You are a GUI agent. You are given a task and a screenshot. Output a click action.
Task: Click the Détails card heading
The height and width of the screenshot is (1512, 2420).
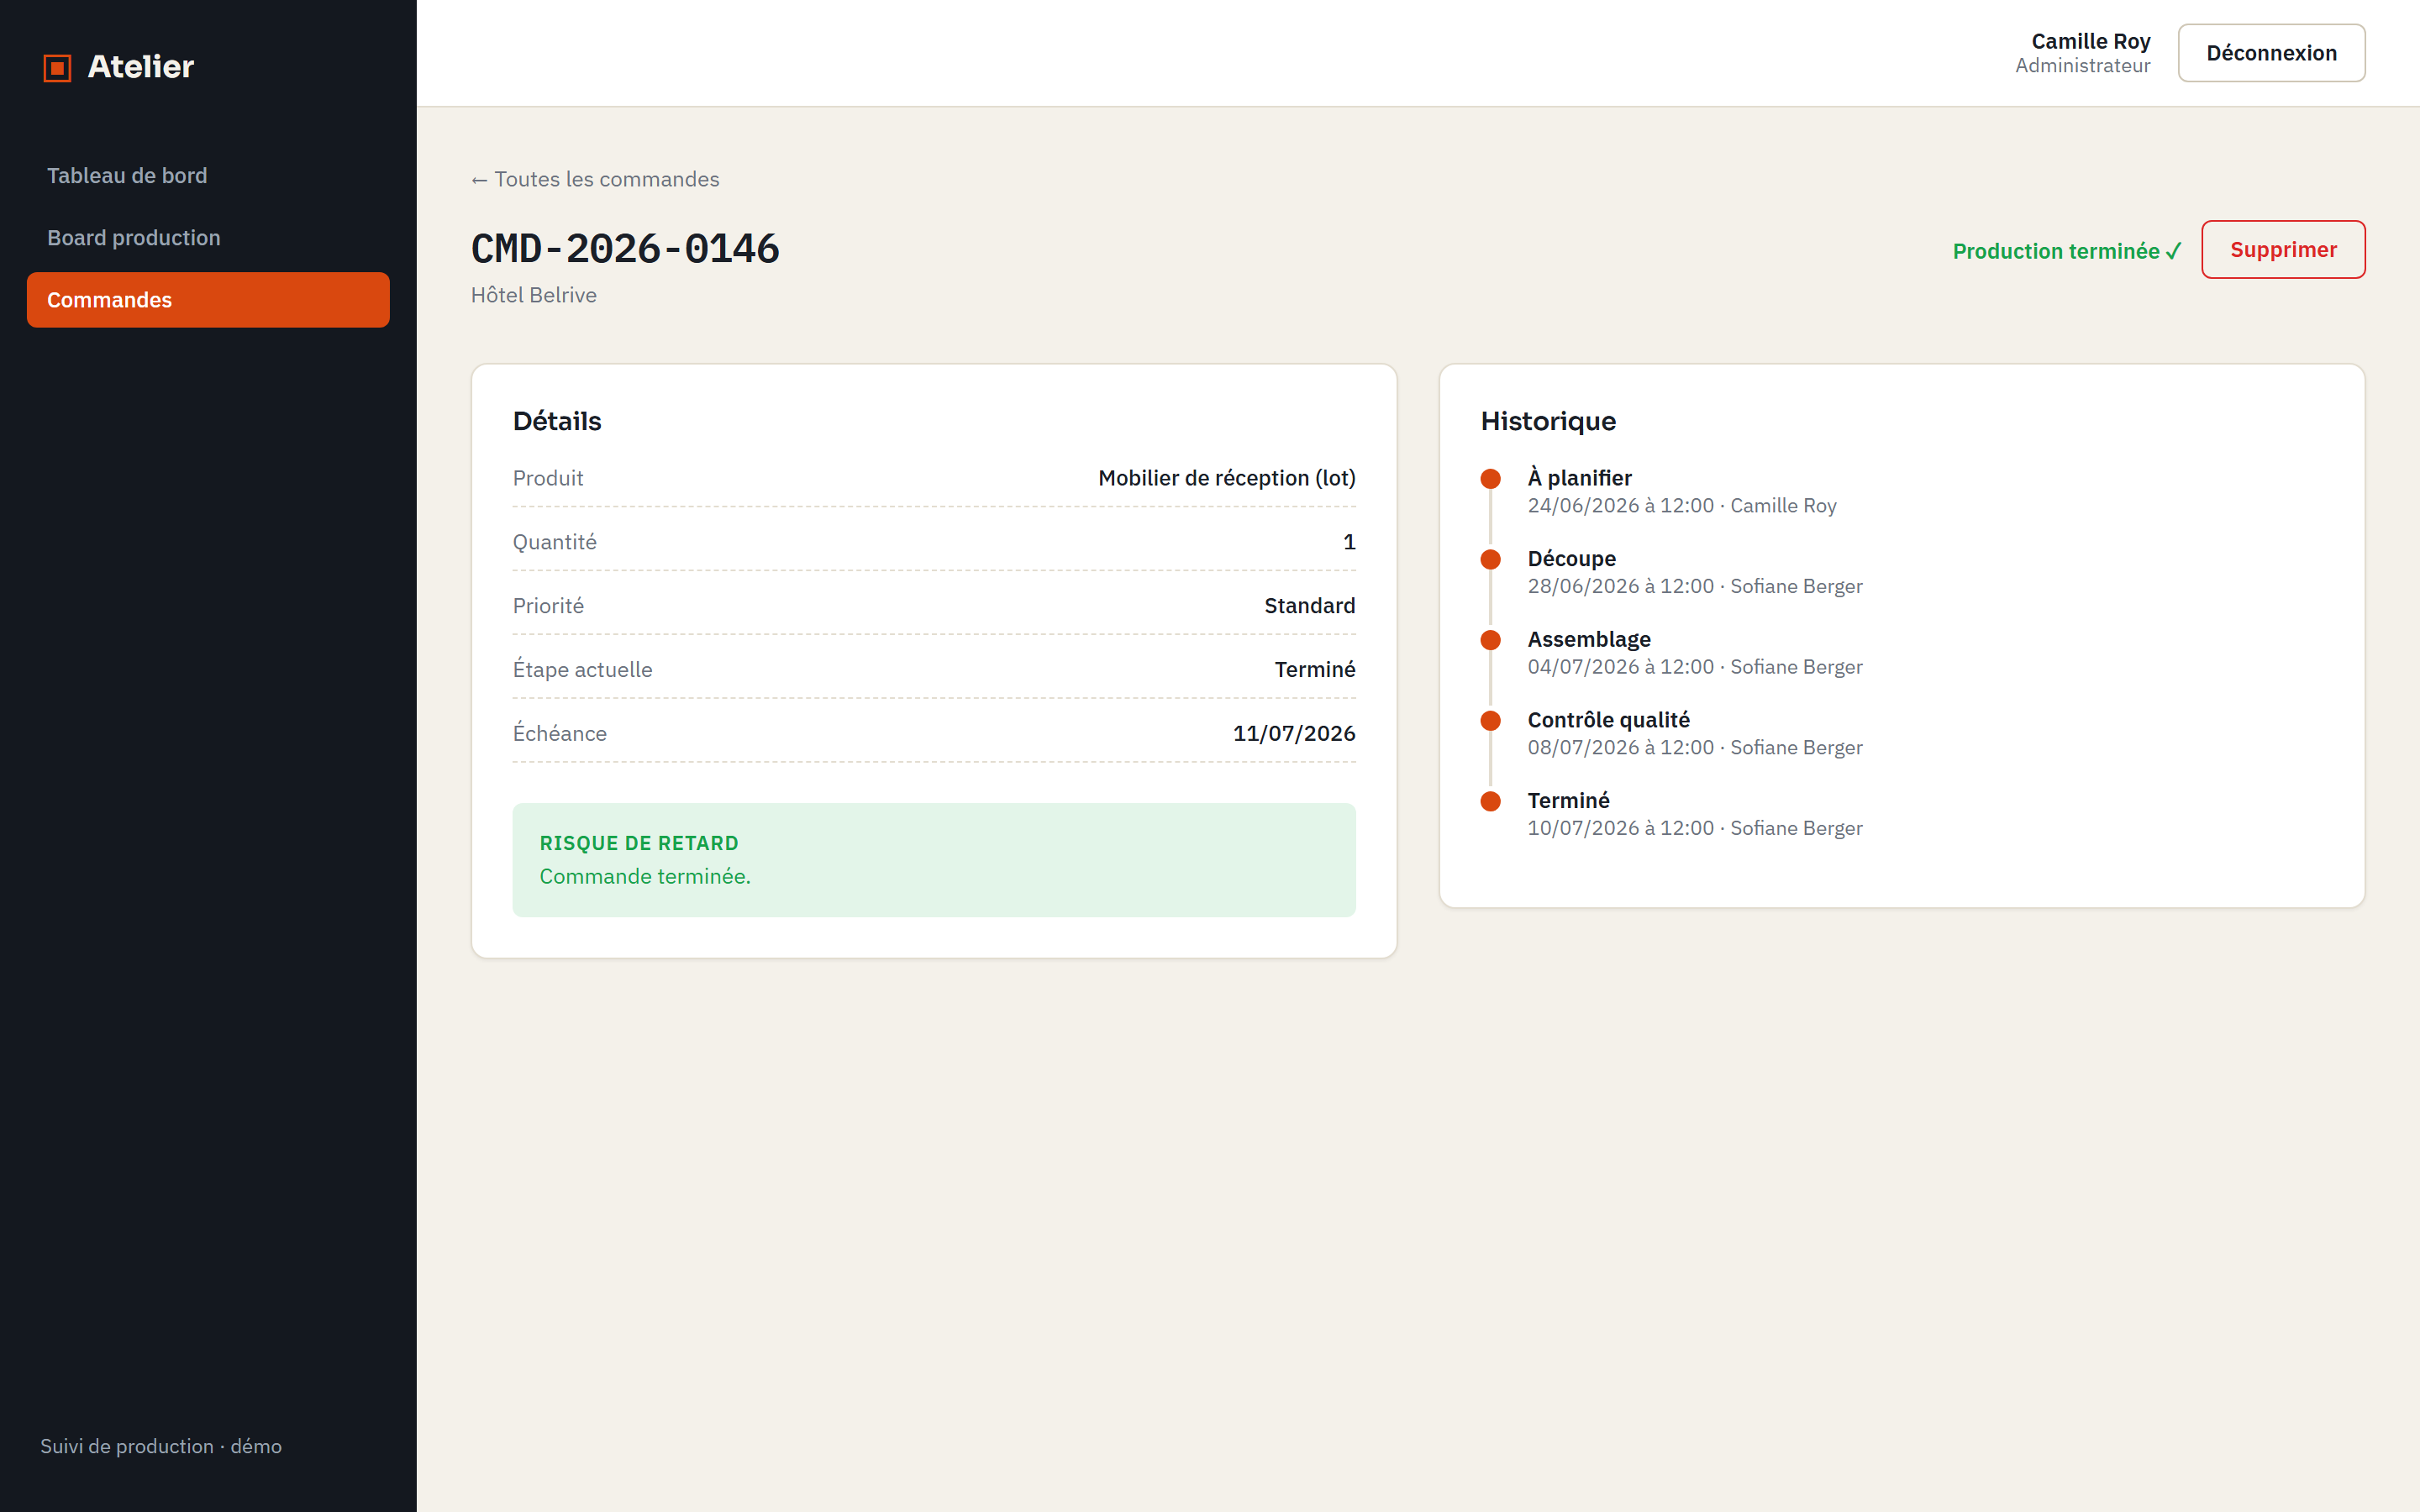point(557,421)
